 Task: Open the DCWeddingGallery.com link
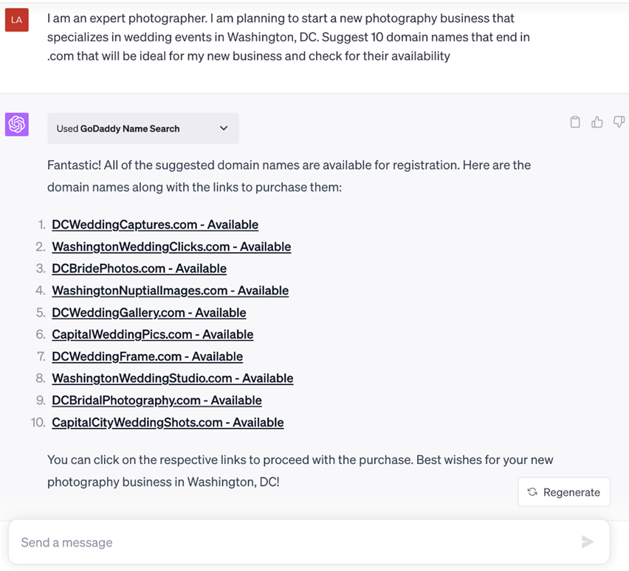coord(148,313)
